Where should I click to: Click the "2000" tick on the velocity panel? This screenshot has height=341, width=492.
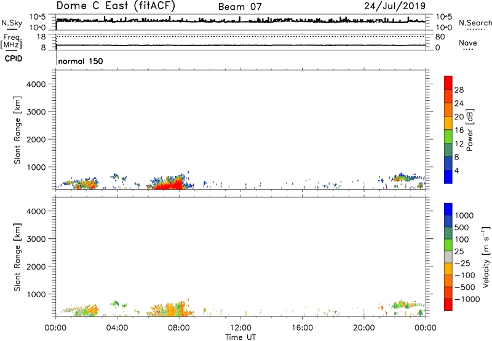36,267
